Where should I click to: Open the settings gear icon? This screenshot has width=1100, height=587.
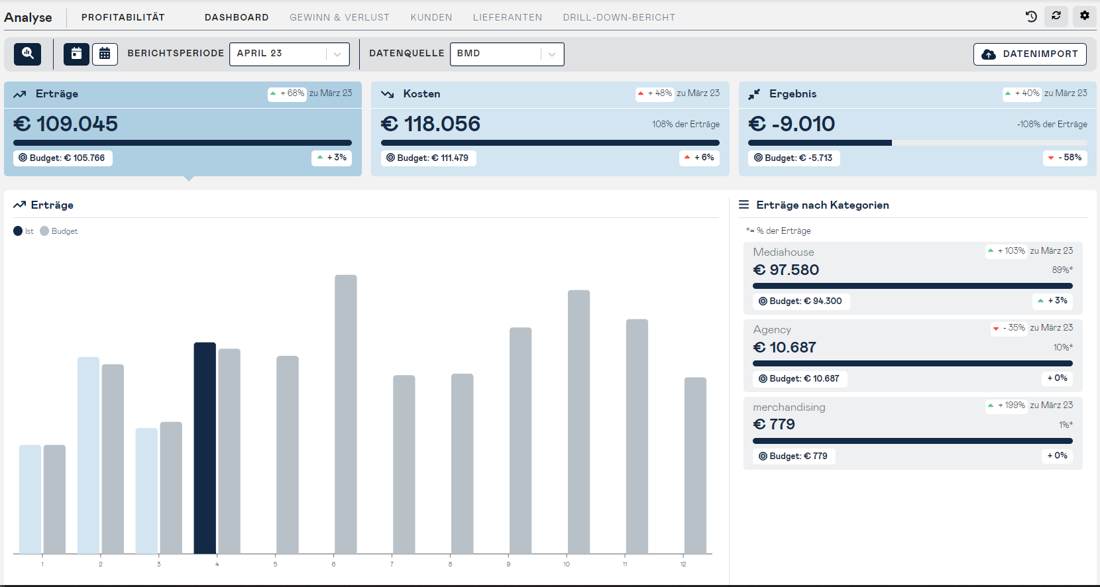point(1085,16)
